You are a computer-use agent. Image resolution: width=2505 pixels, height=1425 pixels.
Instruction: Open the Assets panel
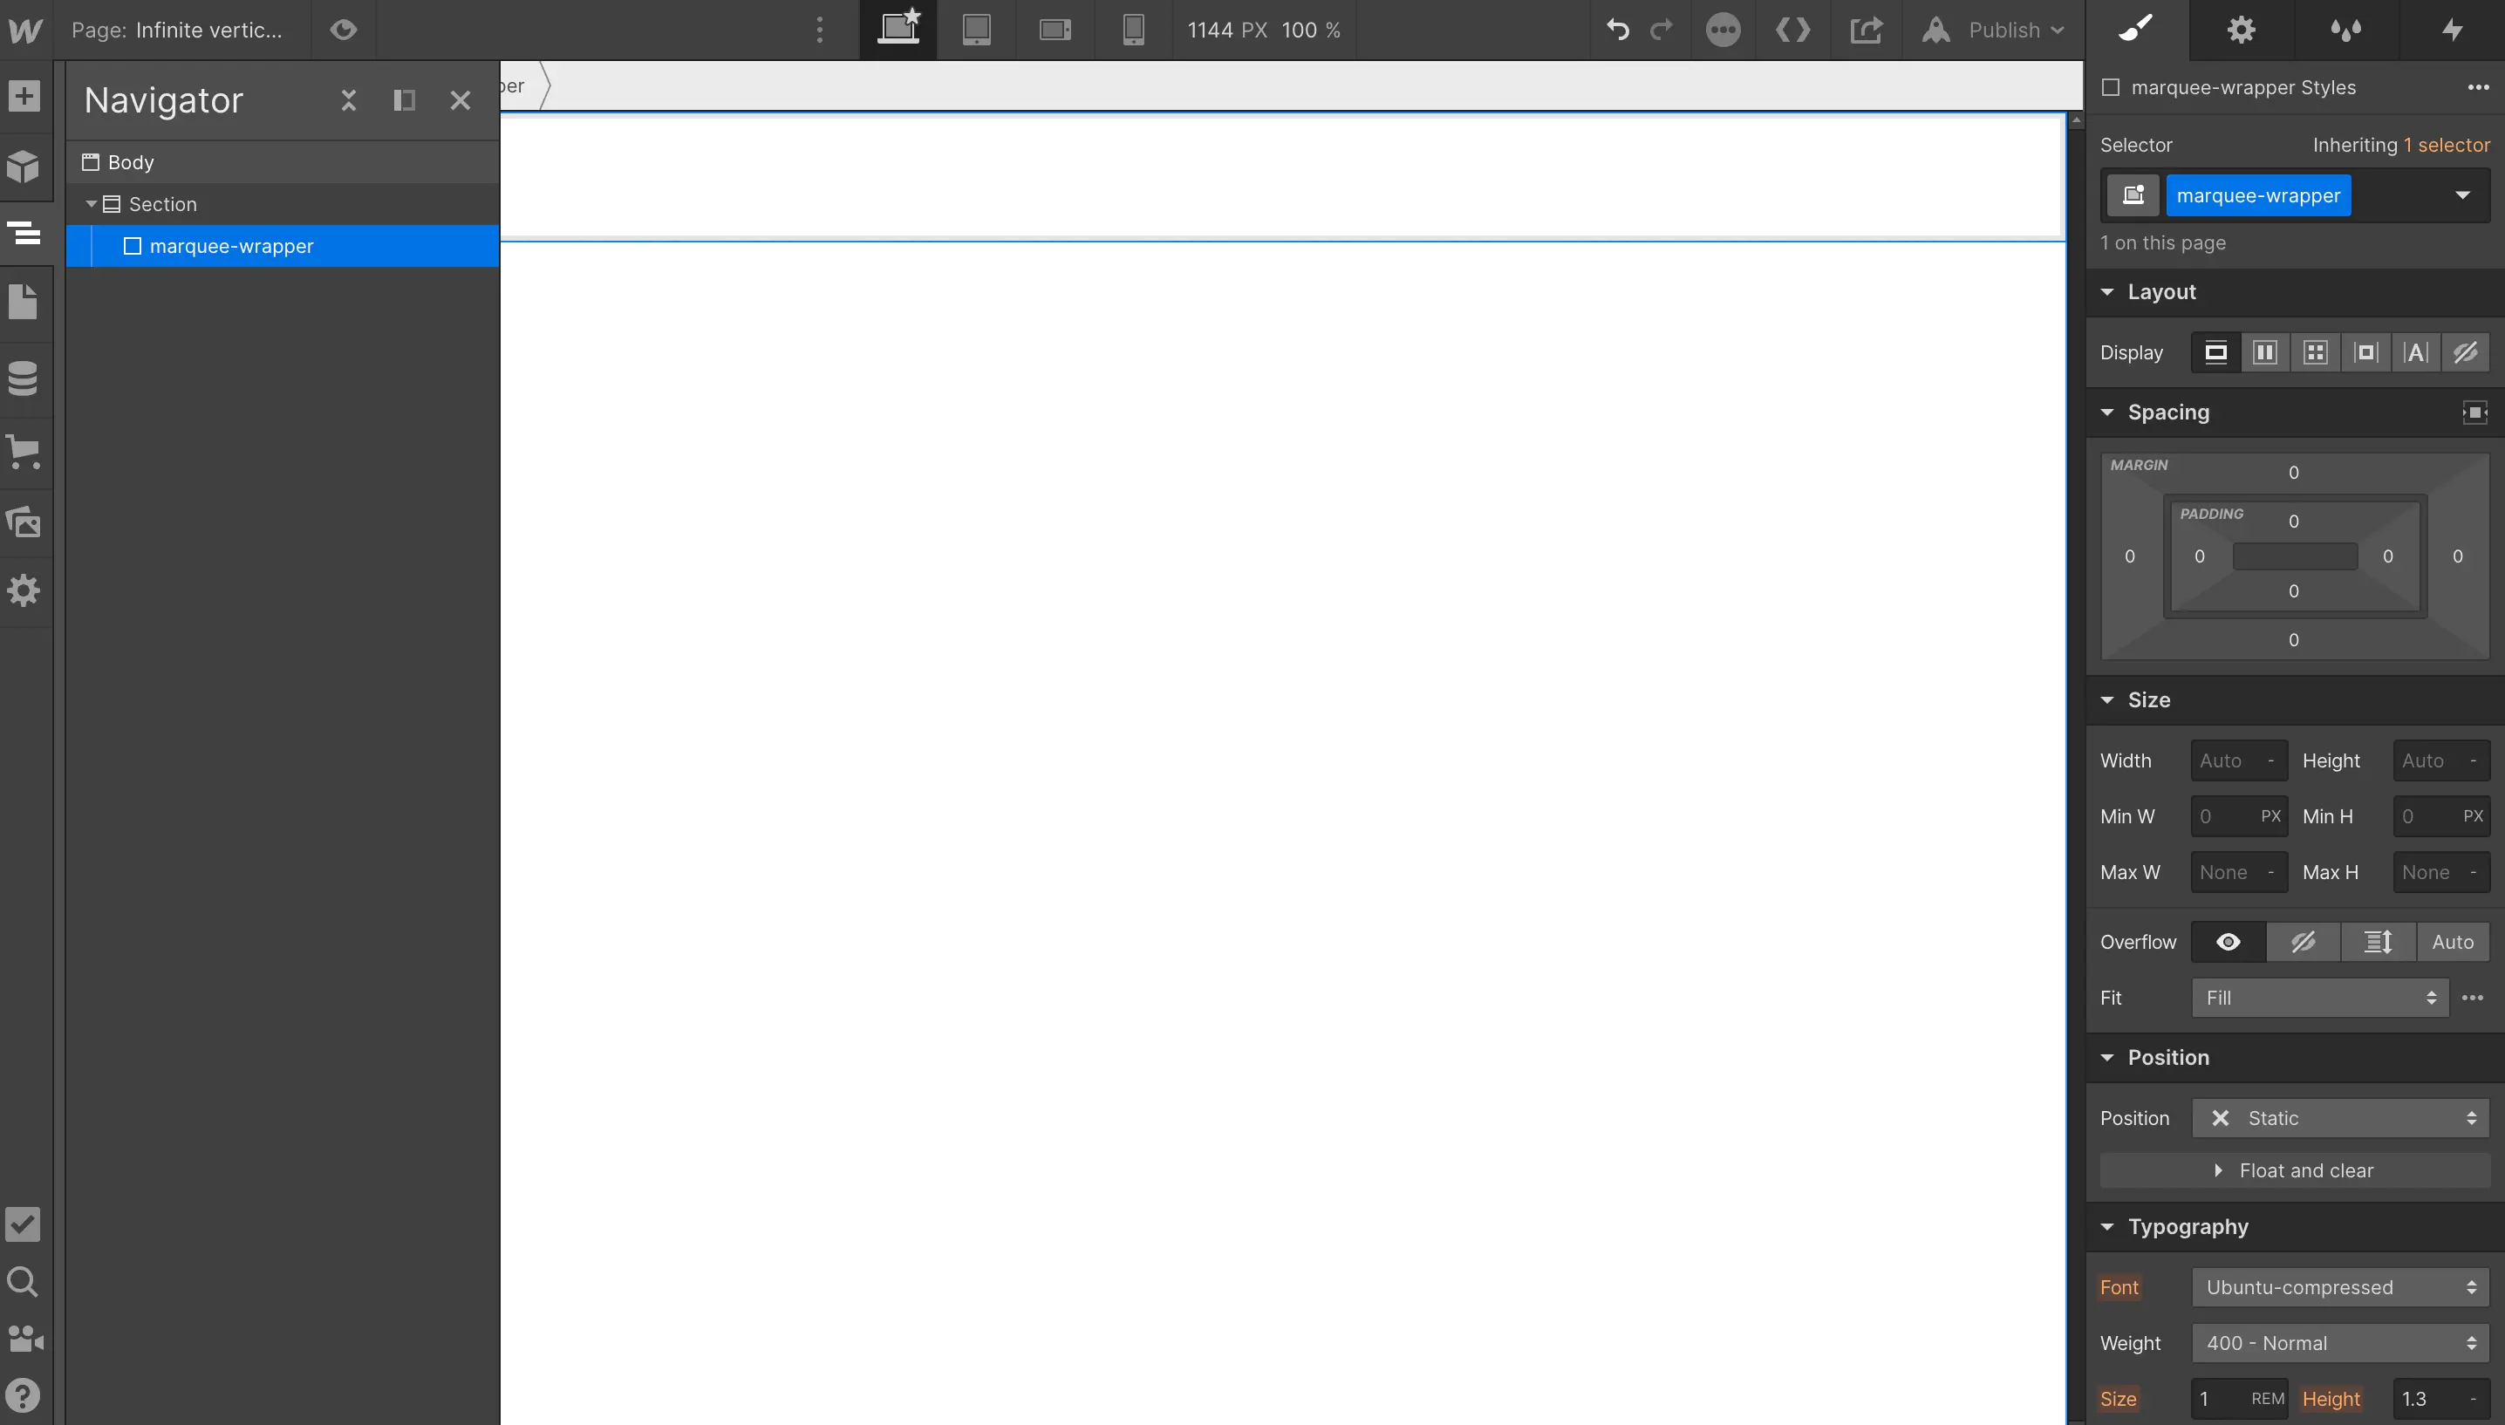(24, 522)
